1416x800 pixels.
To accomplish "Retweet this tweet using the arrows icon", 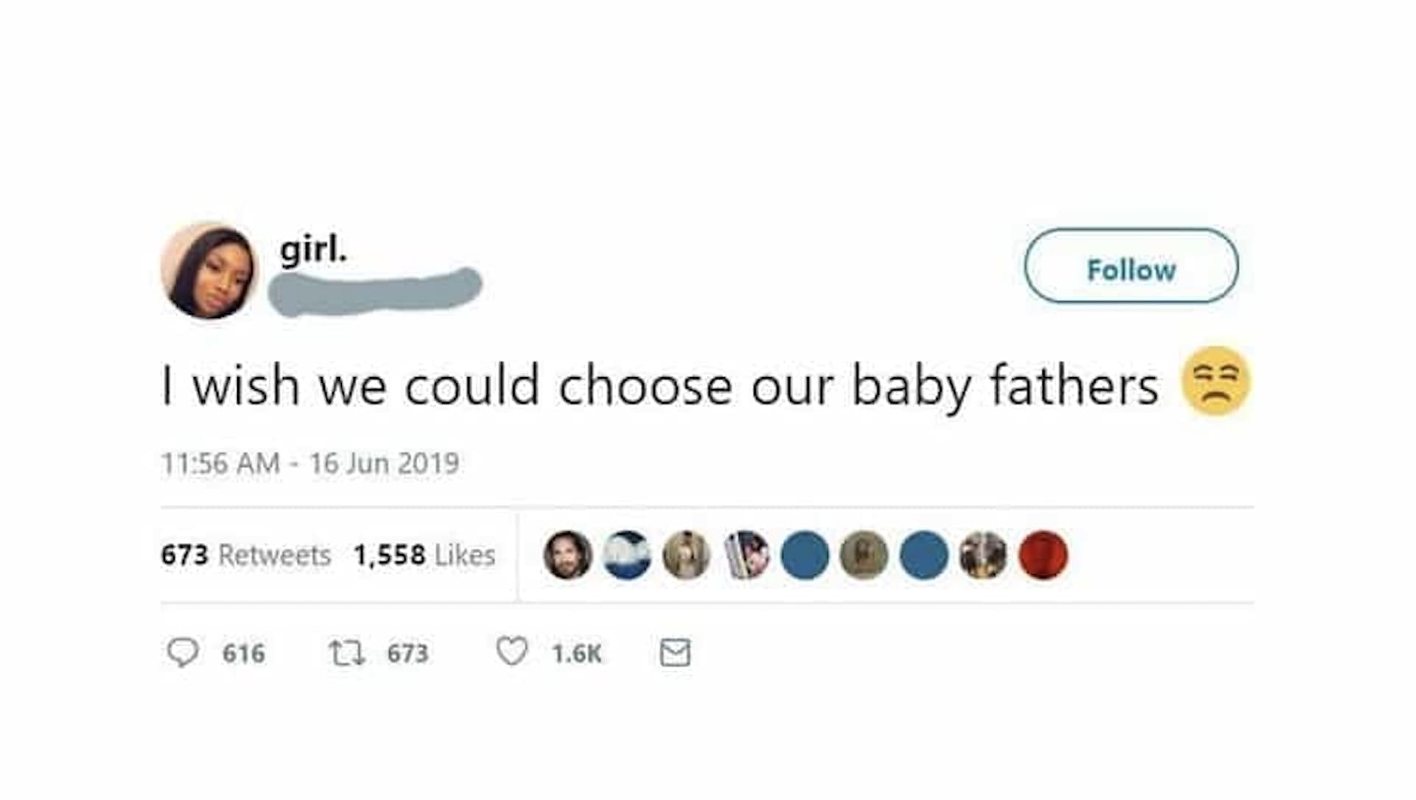I will point(346,653).
